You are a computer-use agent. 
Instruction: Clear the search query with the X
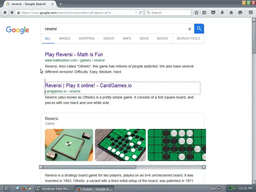(x=189, y=29)
